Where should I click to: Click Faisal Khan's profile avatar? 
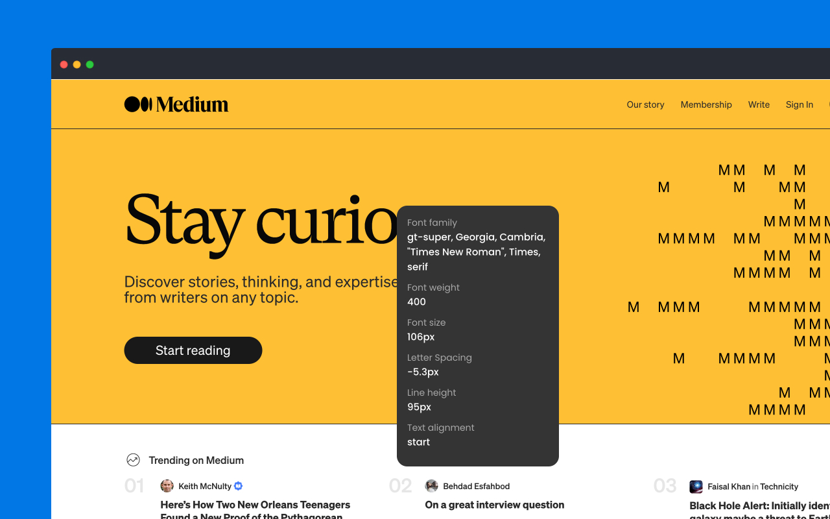tap(696, 487)
